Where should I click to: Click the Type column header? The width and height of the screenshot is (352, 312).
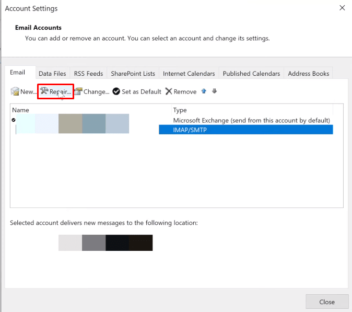(x=180, y=110)
